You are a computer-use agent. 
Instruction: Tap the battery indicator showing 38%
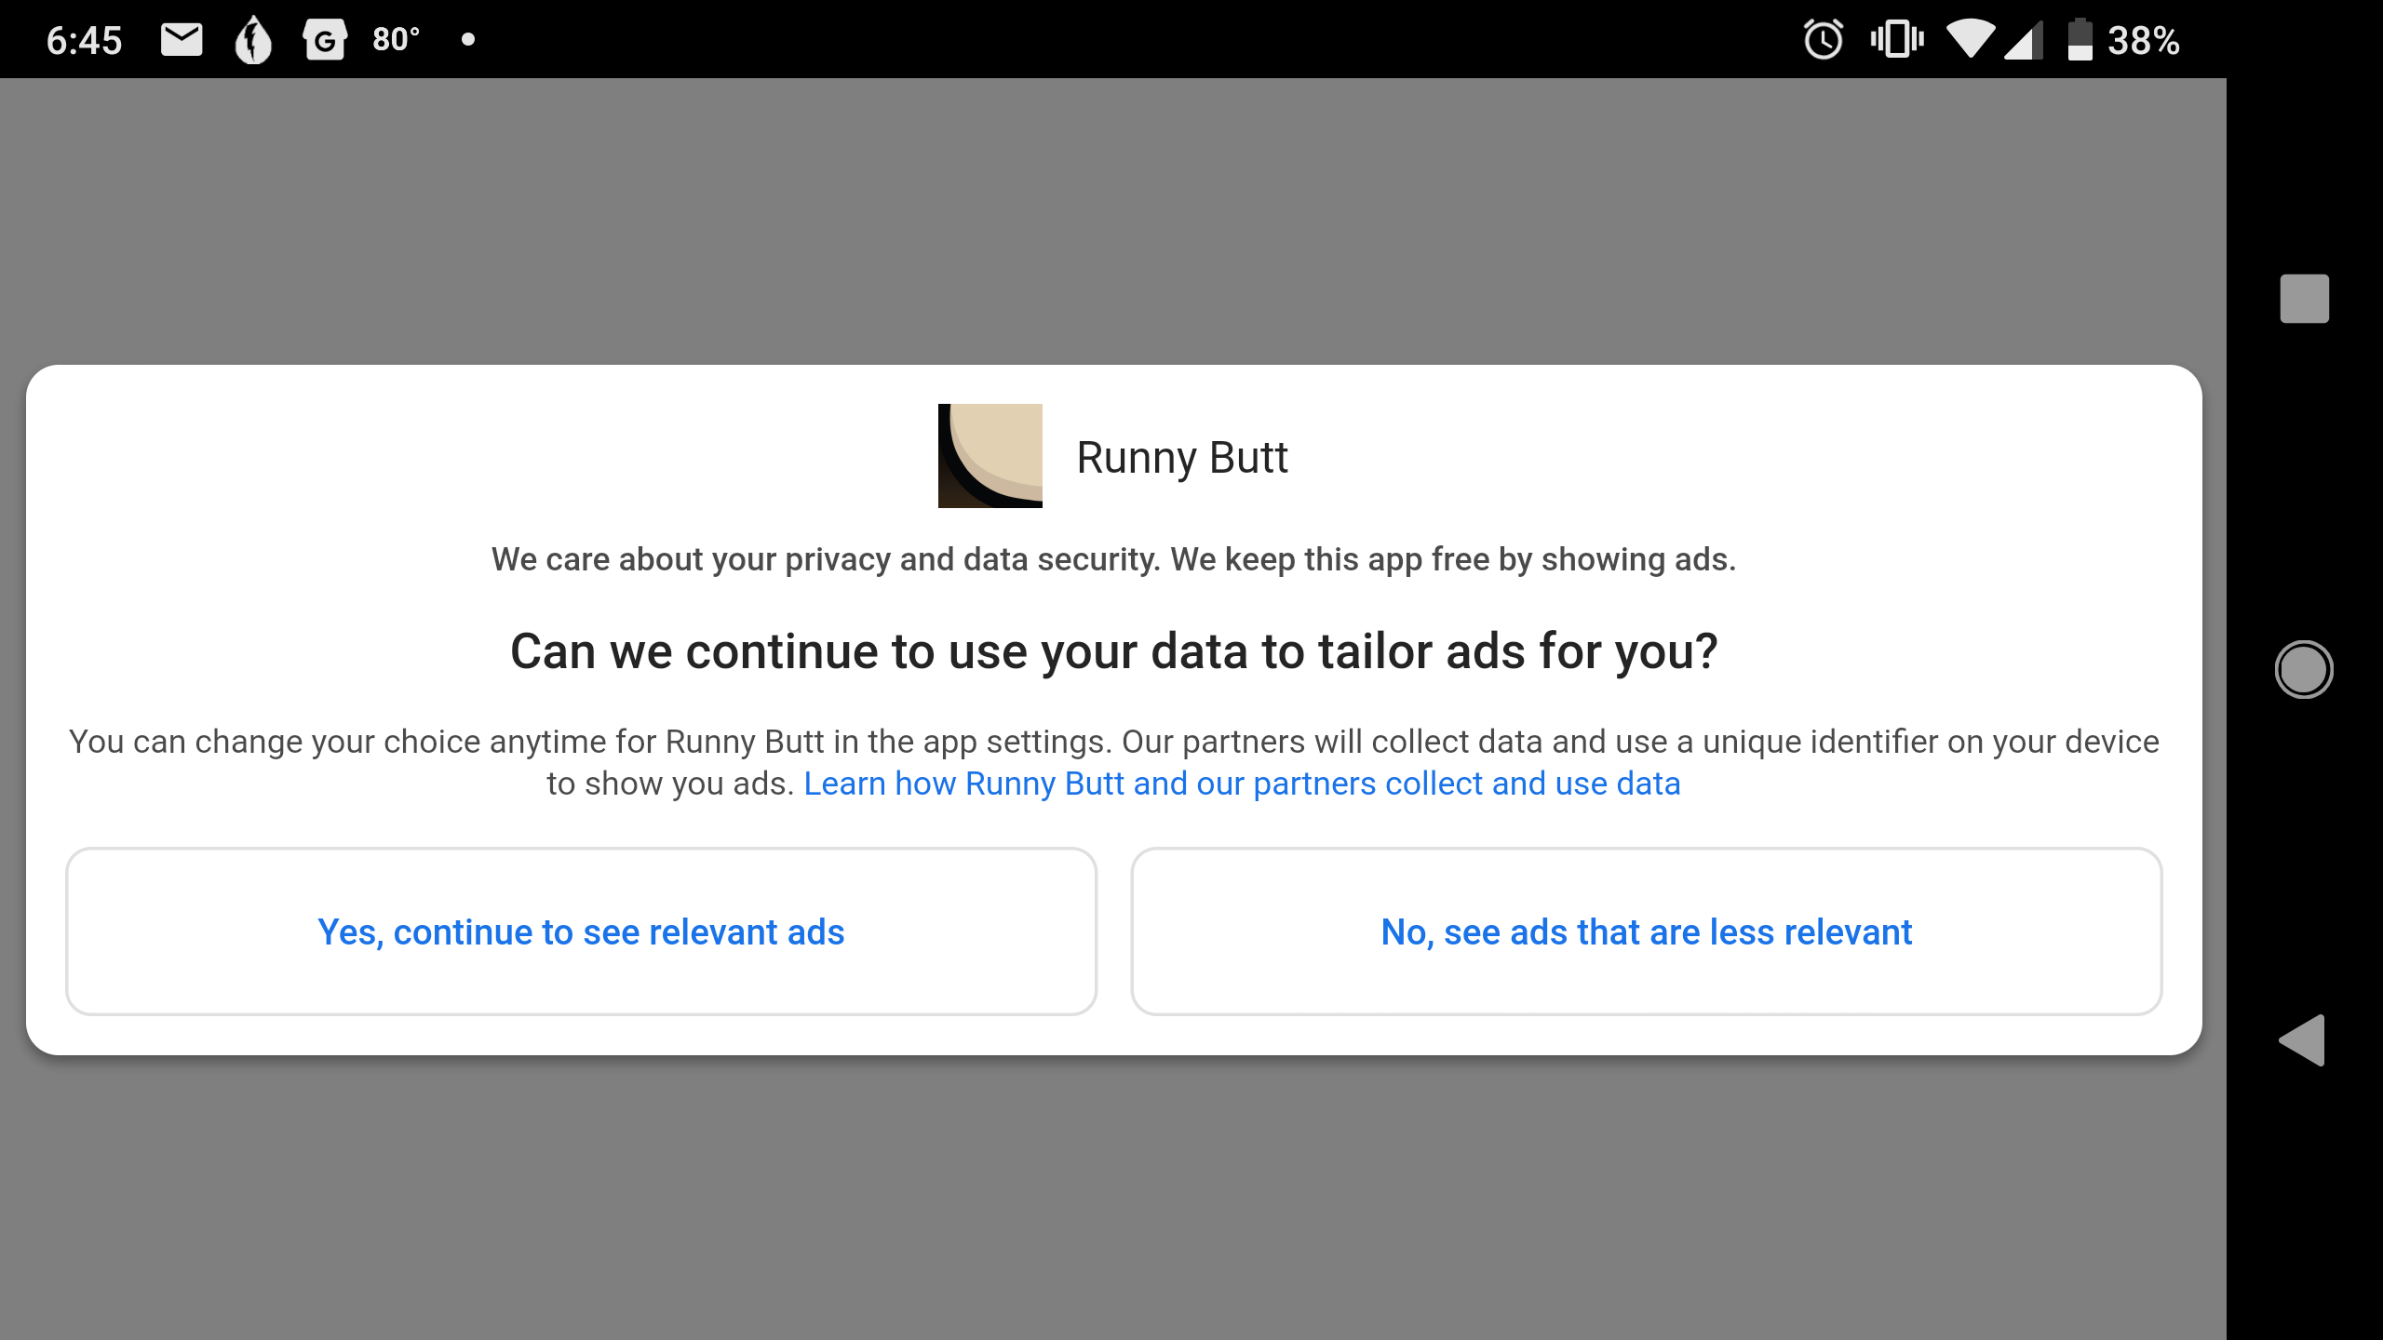click(2122, 38)
